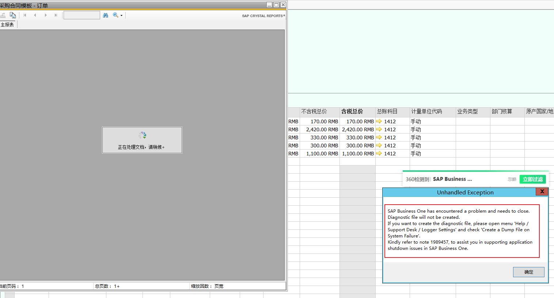Click 确定 in Unhandled Exception dialog
This screenshot has height=298, width=554.
point(528,272)
